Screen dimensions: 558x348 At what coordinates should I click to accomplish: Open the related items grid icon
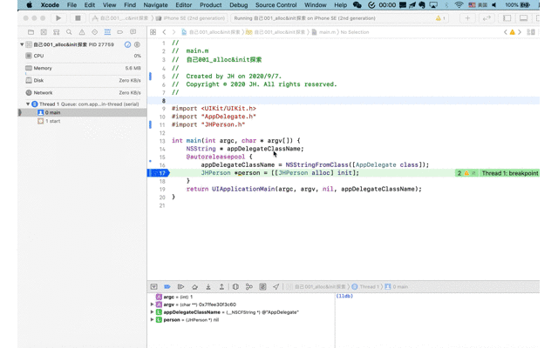pyautogui.click(x=153, y=32)
